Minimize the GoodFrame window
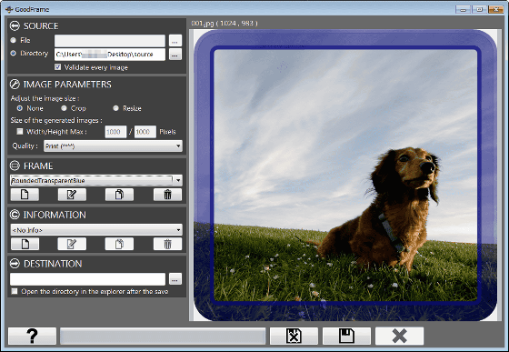The height and width of the screenshot is (352, 509). [x=463, y=9]
